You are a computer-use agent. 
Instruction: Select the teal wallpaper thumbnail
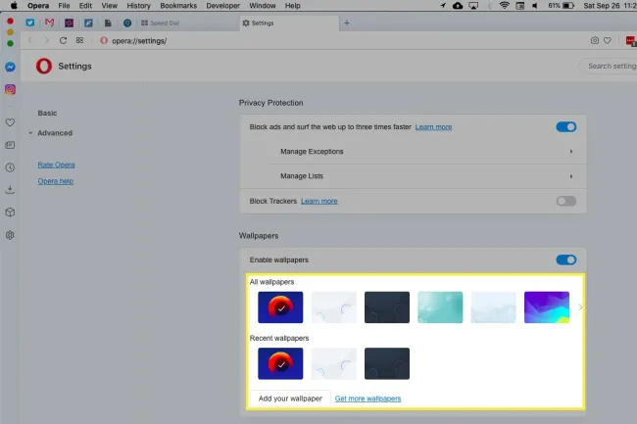pyautogui.click(x=440, y=307)
